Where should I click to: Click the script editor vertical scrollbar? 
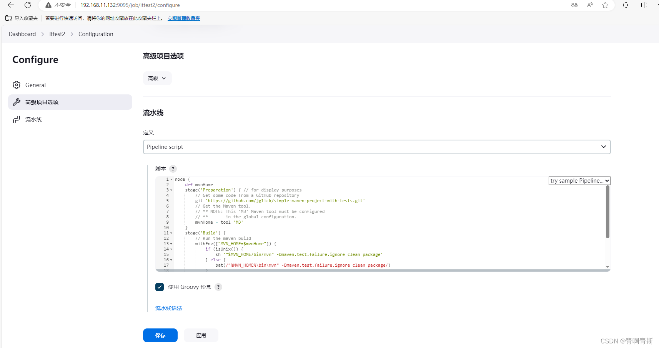pyautogui.click(x=607, y=212)
